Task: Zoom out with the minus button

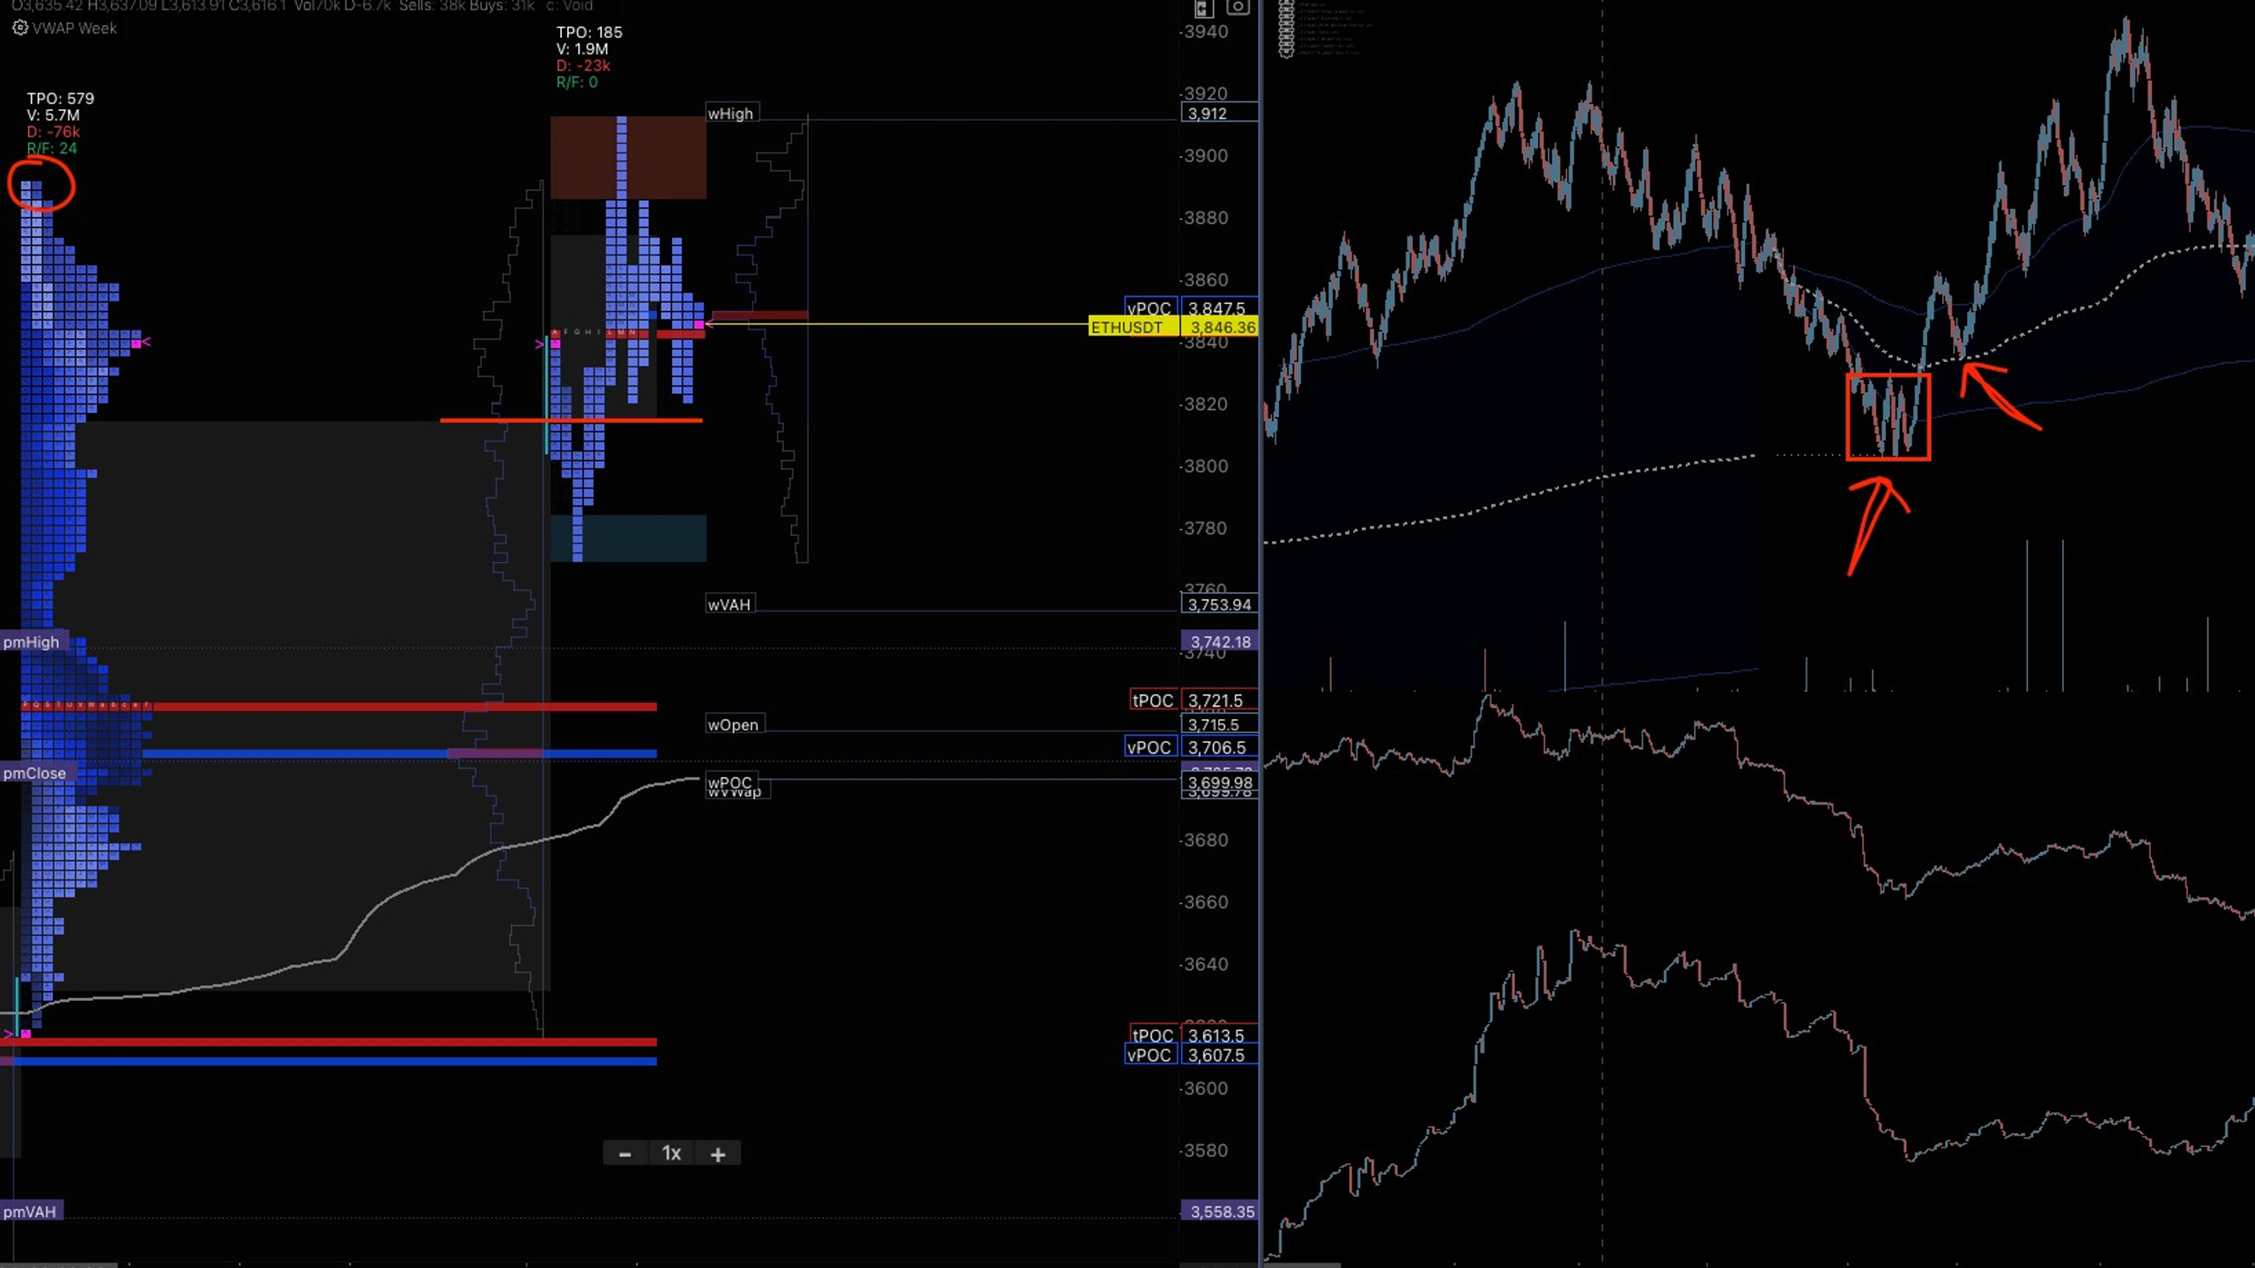Action: (625, 1153)
